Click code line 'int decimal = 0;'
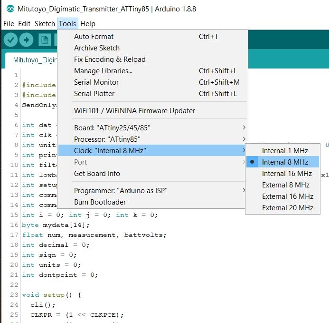This screenshot has width=329, height=323. pyautogui.click(x=56, y=245)
